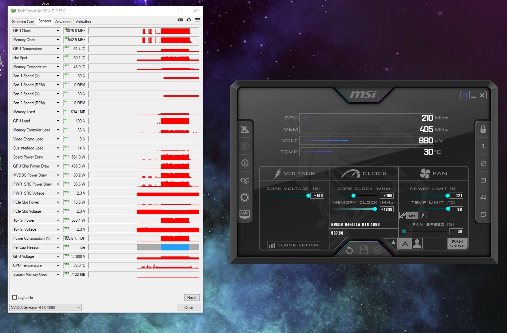Viewport: 507px width, 333px height.
Task: Click the Temp Limit slider handle
Action: [x=448, y=209]
